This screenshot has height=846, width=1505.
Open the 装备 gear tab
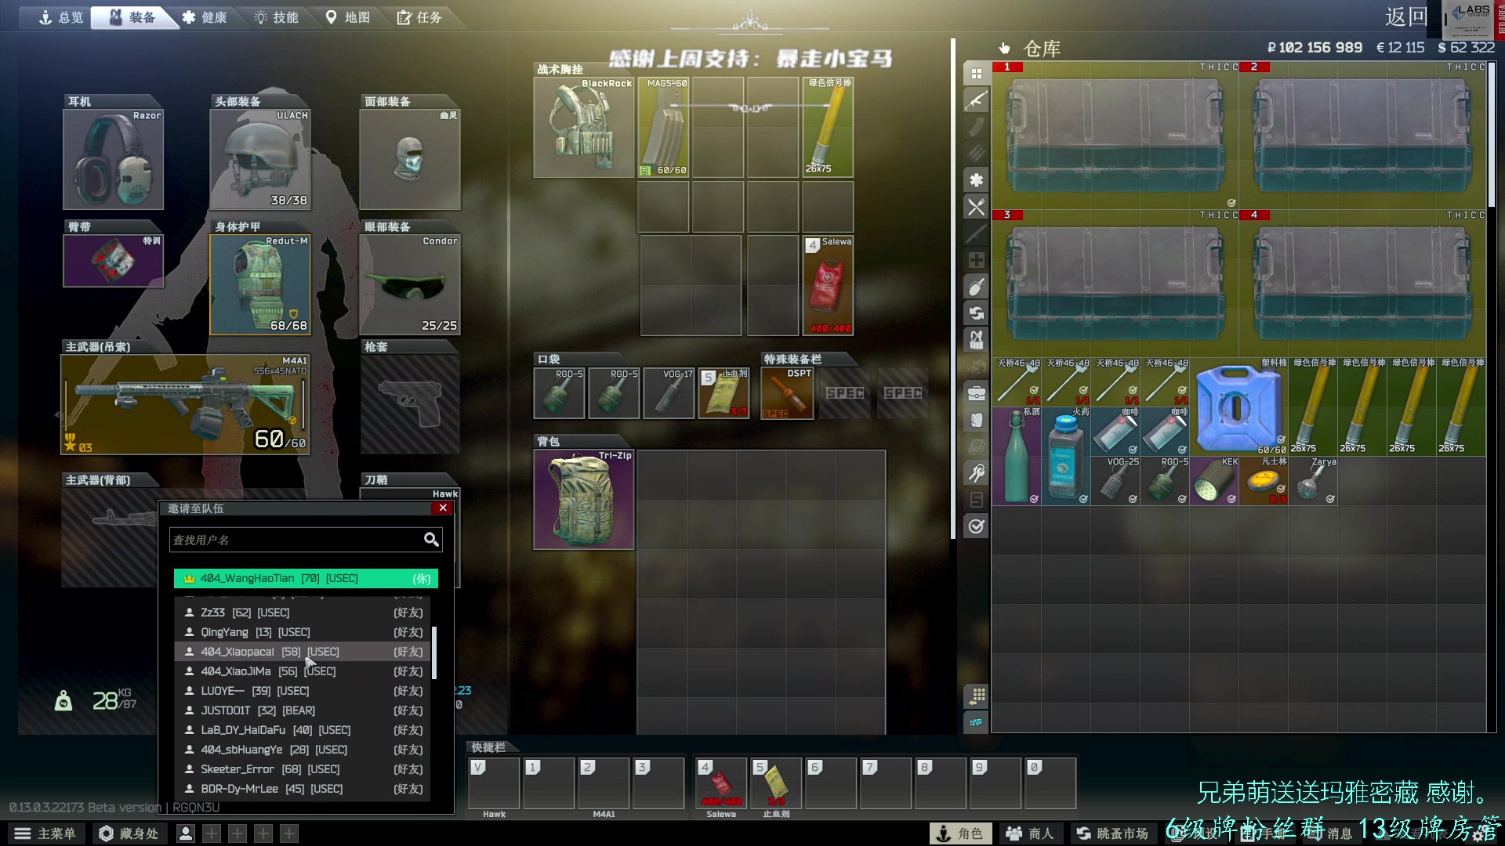132,17
